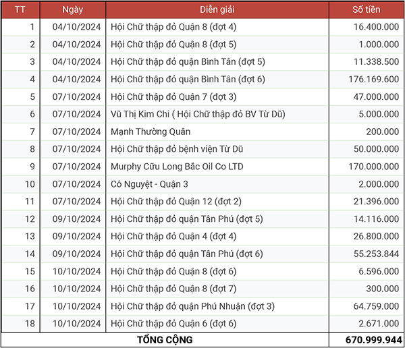Select the date cell in row 12
The height and width of the screenshot is (348, 405).
tap(73, 219)
